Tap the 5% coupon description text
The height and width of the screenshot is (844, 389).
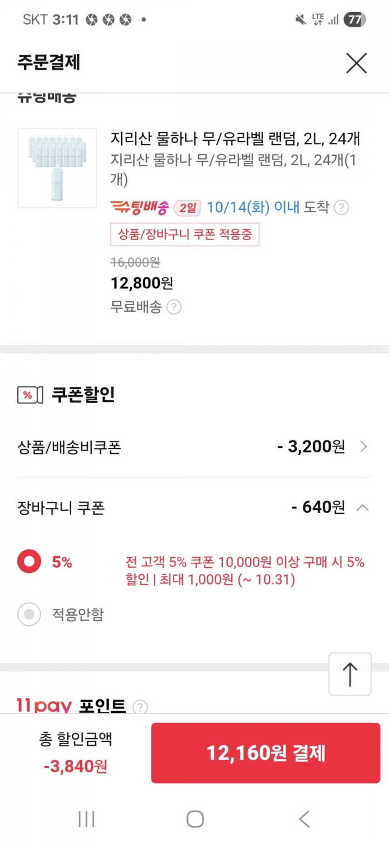[x=245, y=571]
